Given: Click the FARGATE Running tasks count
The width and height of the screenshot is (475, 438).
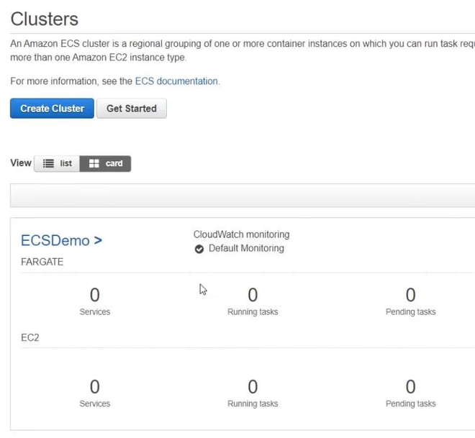Looking at the screenshot, I should pyautogui.click(x=253, y=296).
